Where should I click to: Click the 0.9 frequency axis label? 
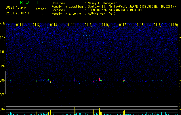[3, 66]
